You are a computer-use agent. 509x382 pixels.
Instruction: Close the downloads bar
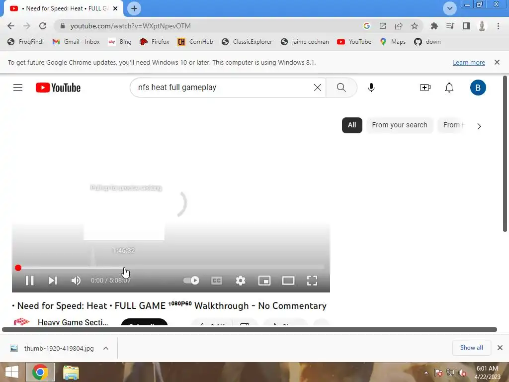(500, 348)
